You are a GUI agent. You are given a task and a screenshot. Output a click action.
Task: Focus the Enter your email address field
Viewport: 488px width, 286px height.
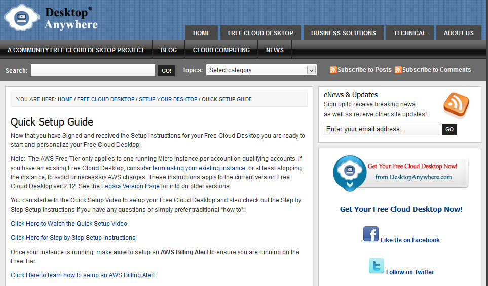point(381,129)
